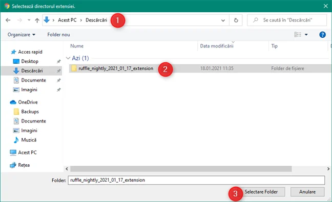Open the view options dropdown arrow
Image resolution: width=332 pixels, height=202 pixels.
coord(306,35)
